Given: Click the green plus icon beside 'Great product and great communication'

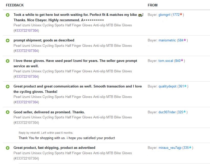Looking at the screenshot, I should point(8,86).
